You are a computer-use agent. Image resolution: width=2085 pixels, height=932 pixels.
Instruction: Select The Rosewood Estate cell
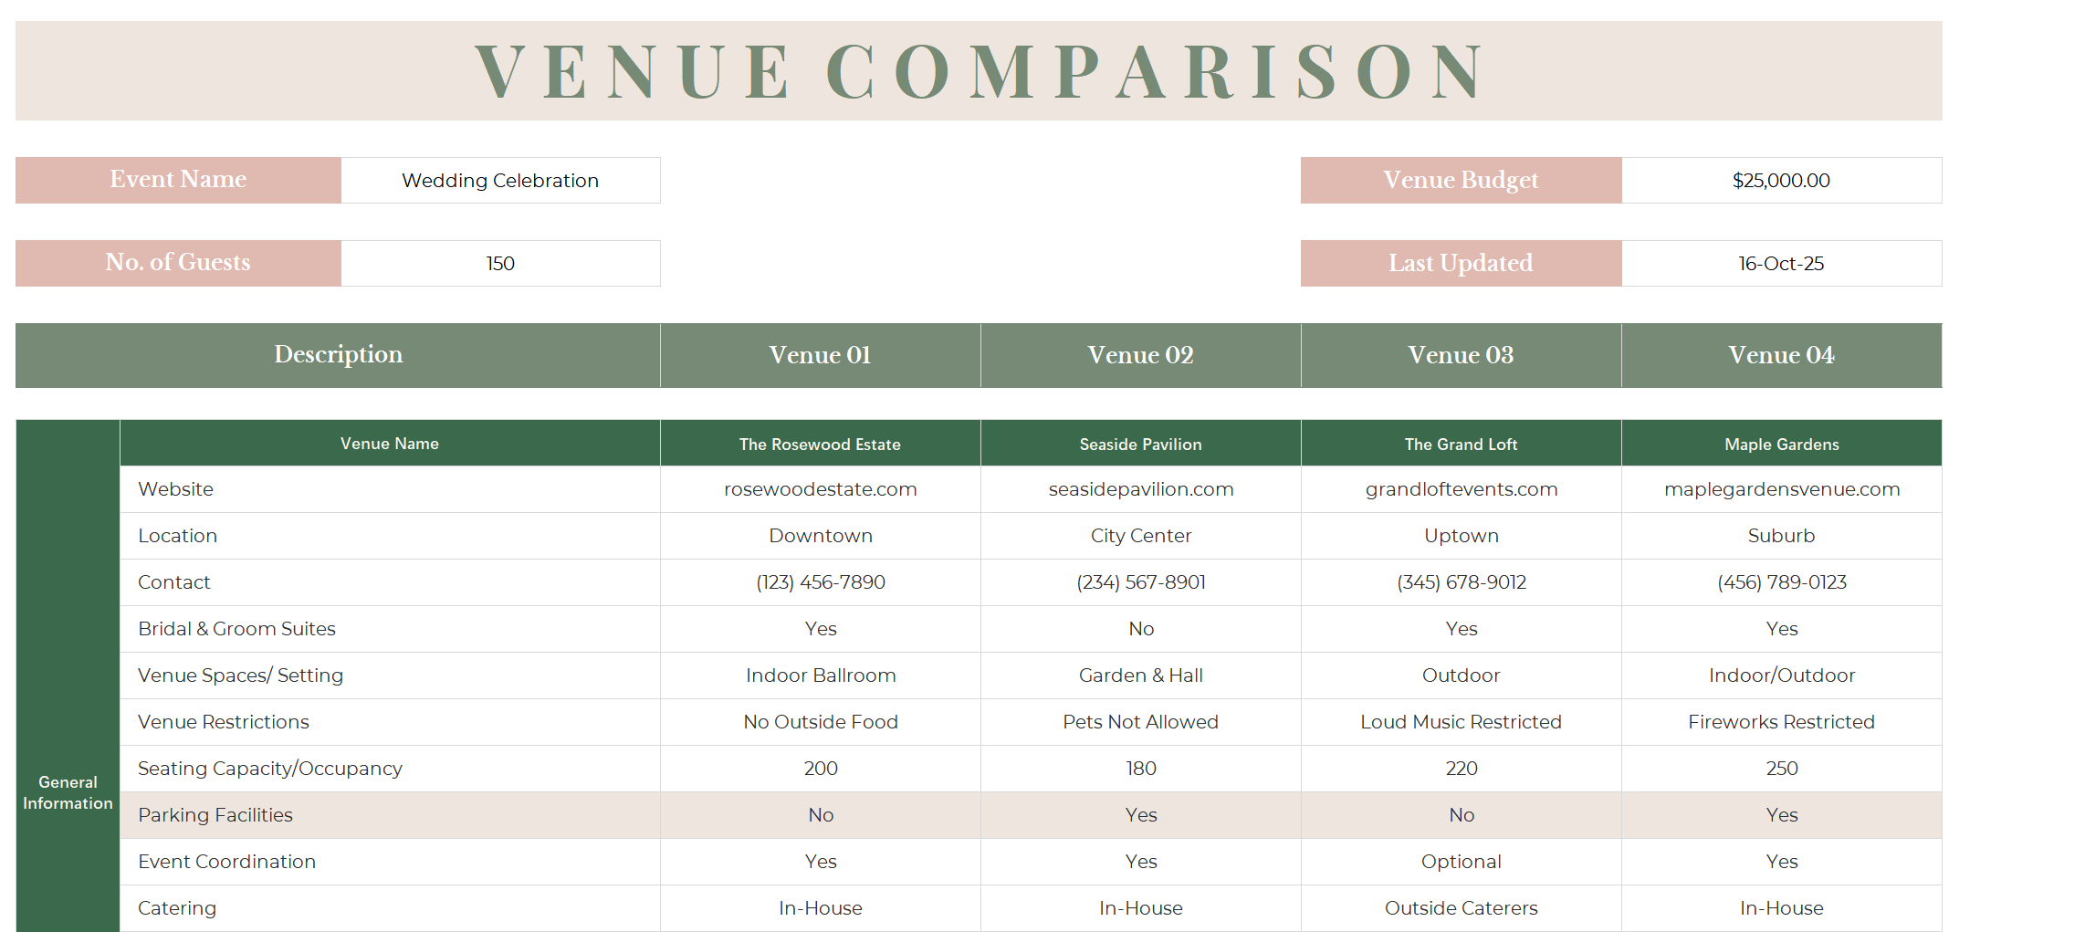click(820, 444)
